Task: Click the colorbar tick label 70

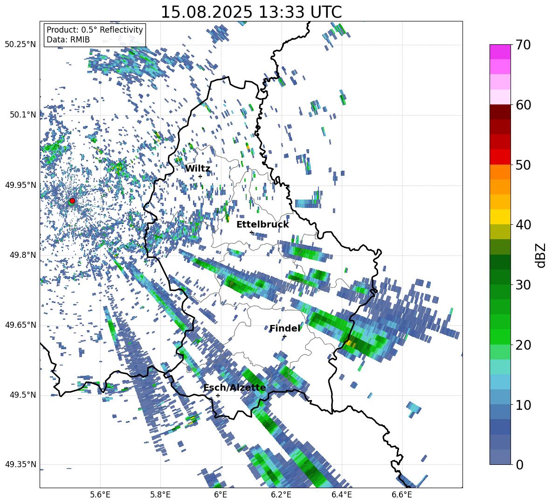Action: click(x=523, y=45)
